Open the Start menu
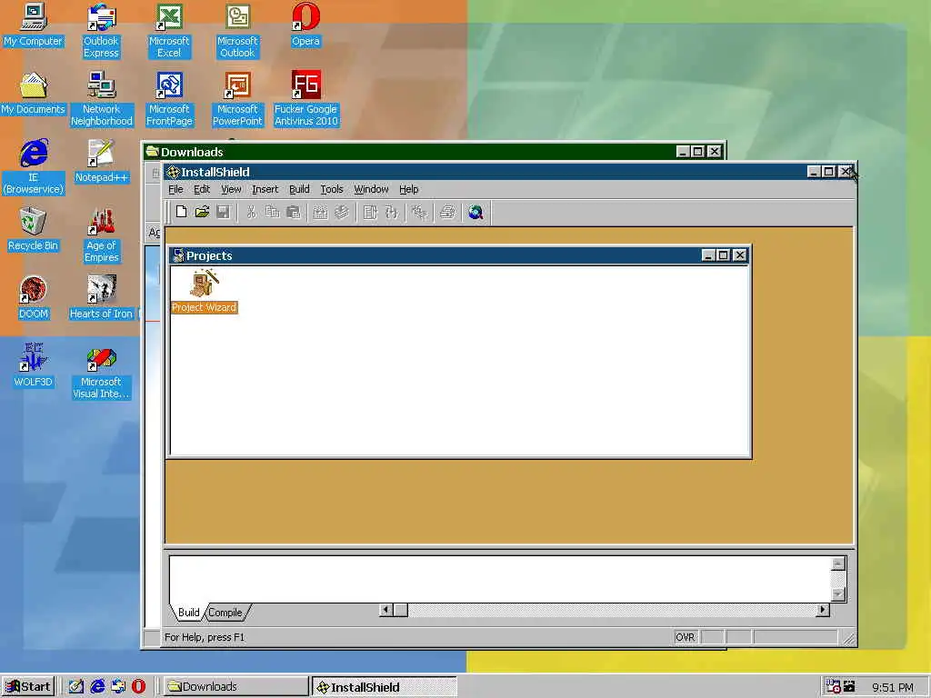The image size is (931, 698). [x=28, y=687]
